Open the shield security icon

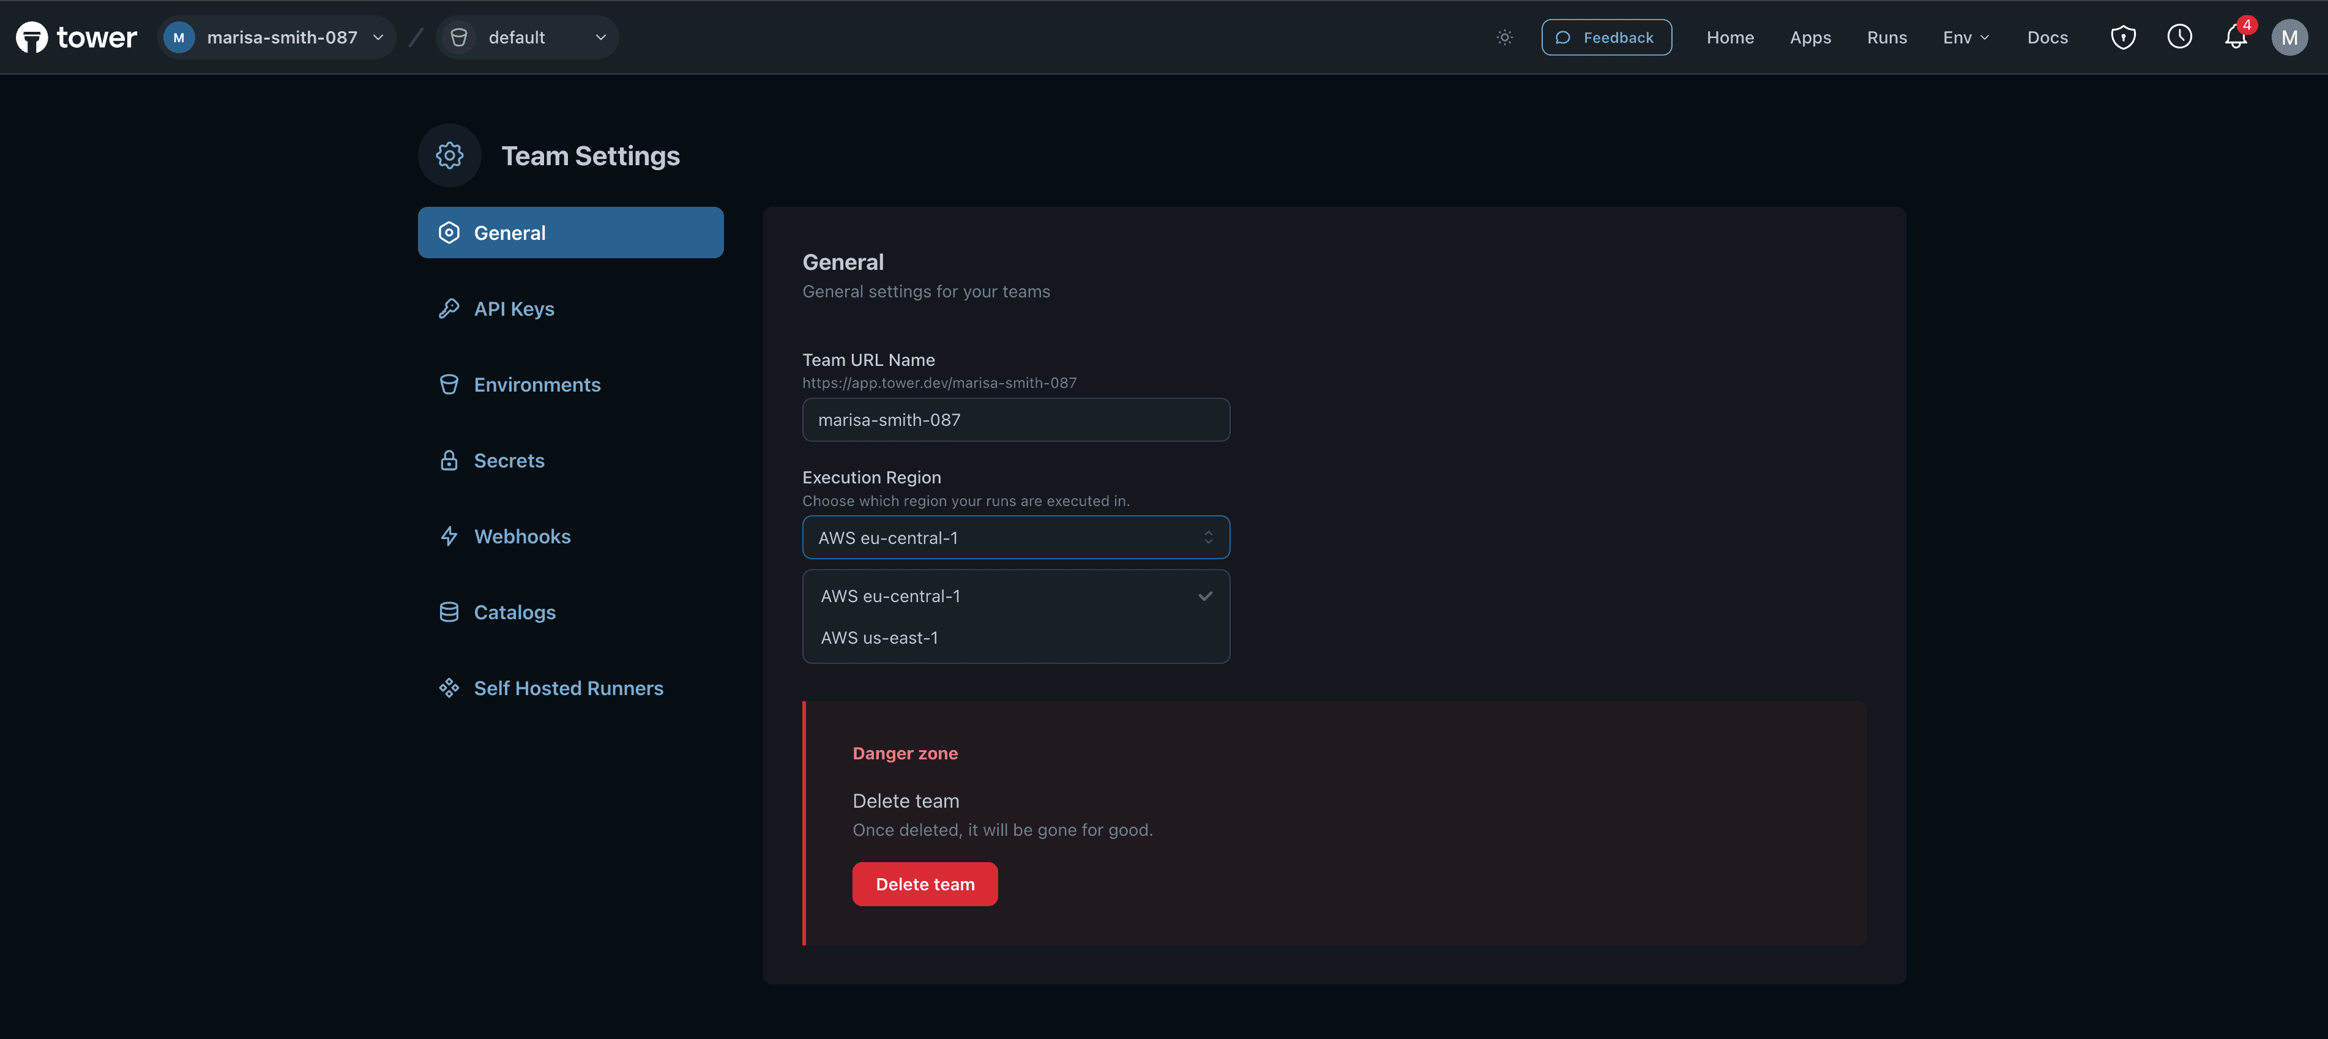[2122, 37]
